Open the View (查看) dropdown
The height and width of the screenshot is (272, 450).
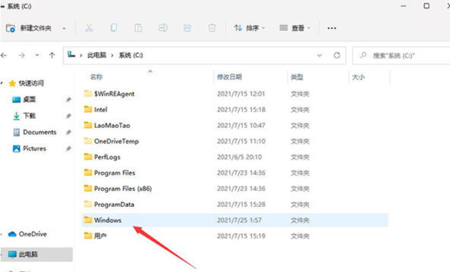(x=295, y=28)
